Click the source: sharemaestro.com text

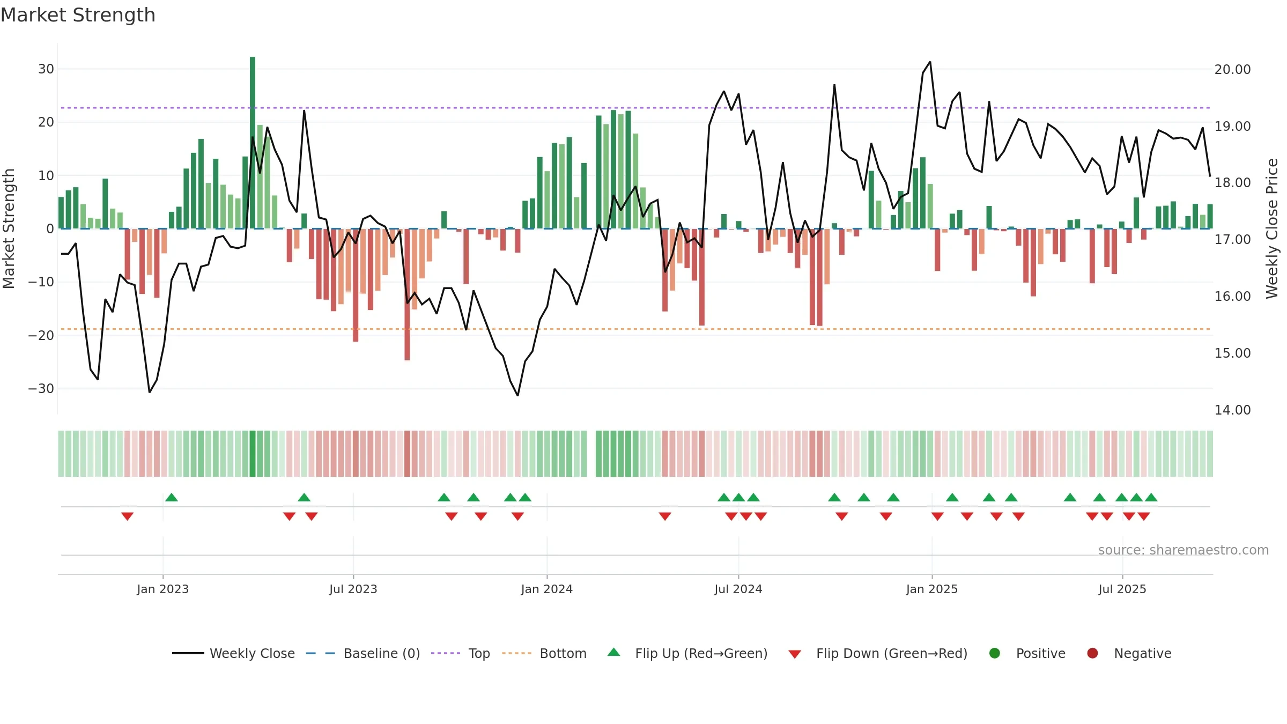click(x=1184, y=550)
